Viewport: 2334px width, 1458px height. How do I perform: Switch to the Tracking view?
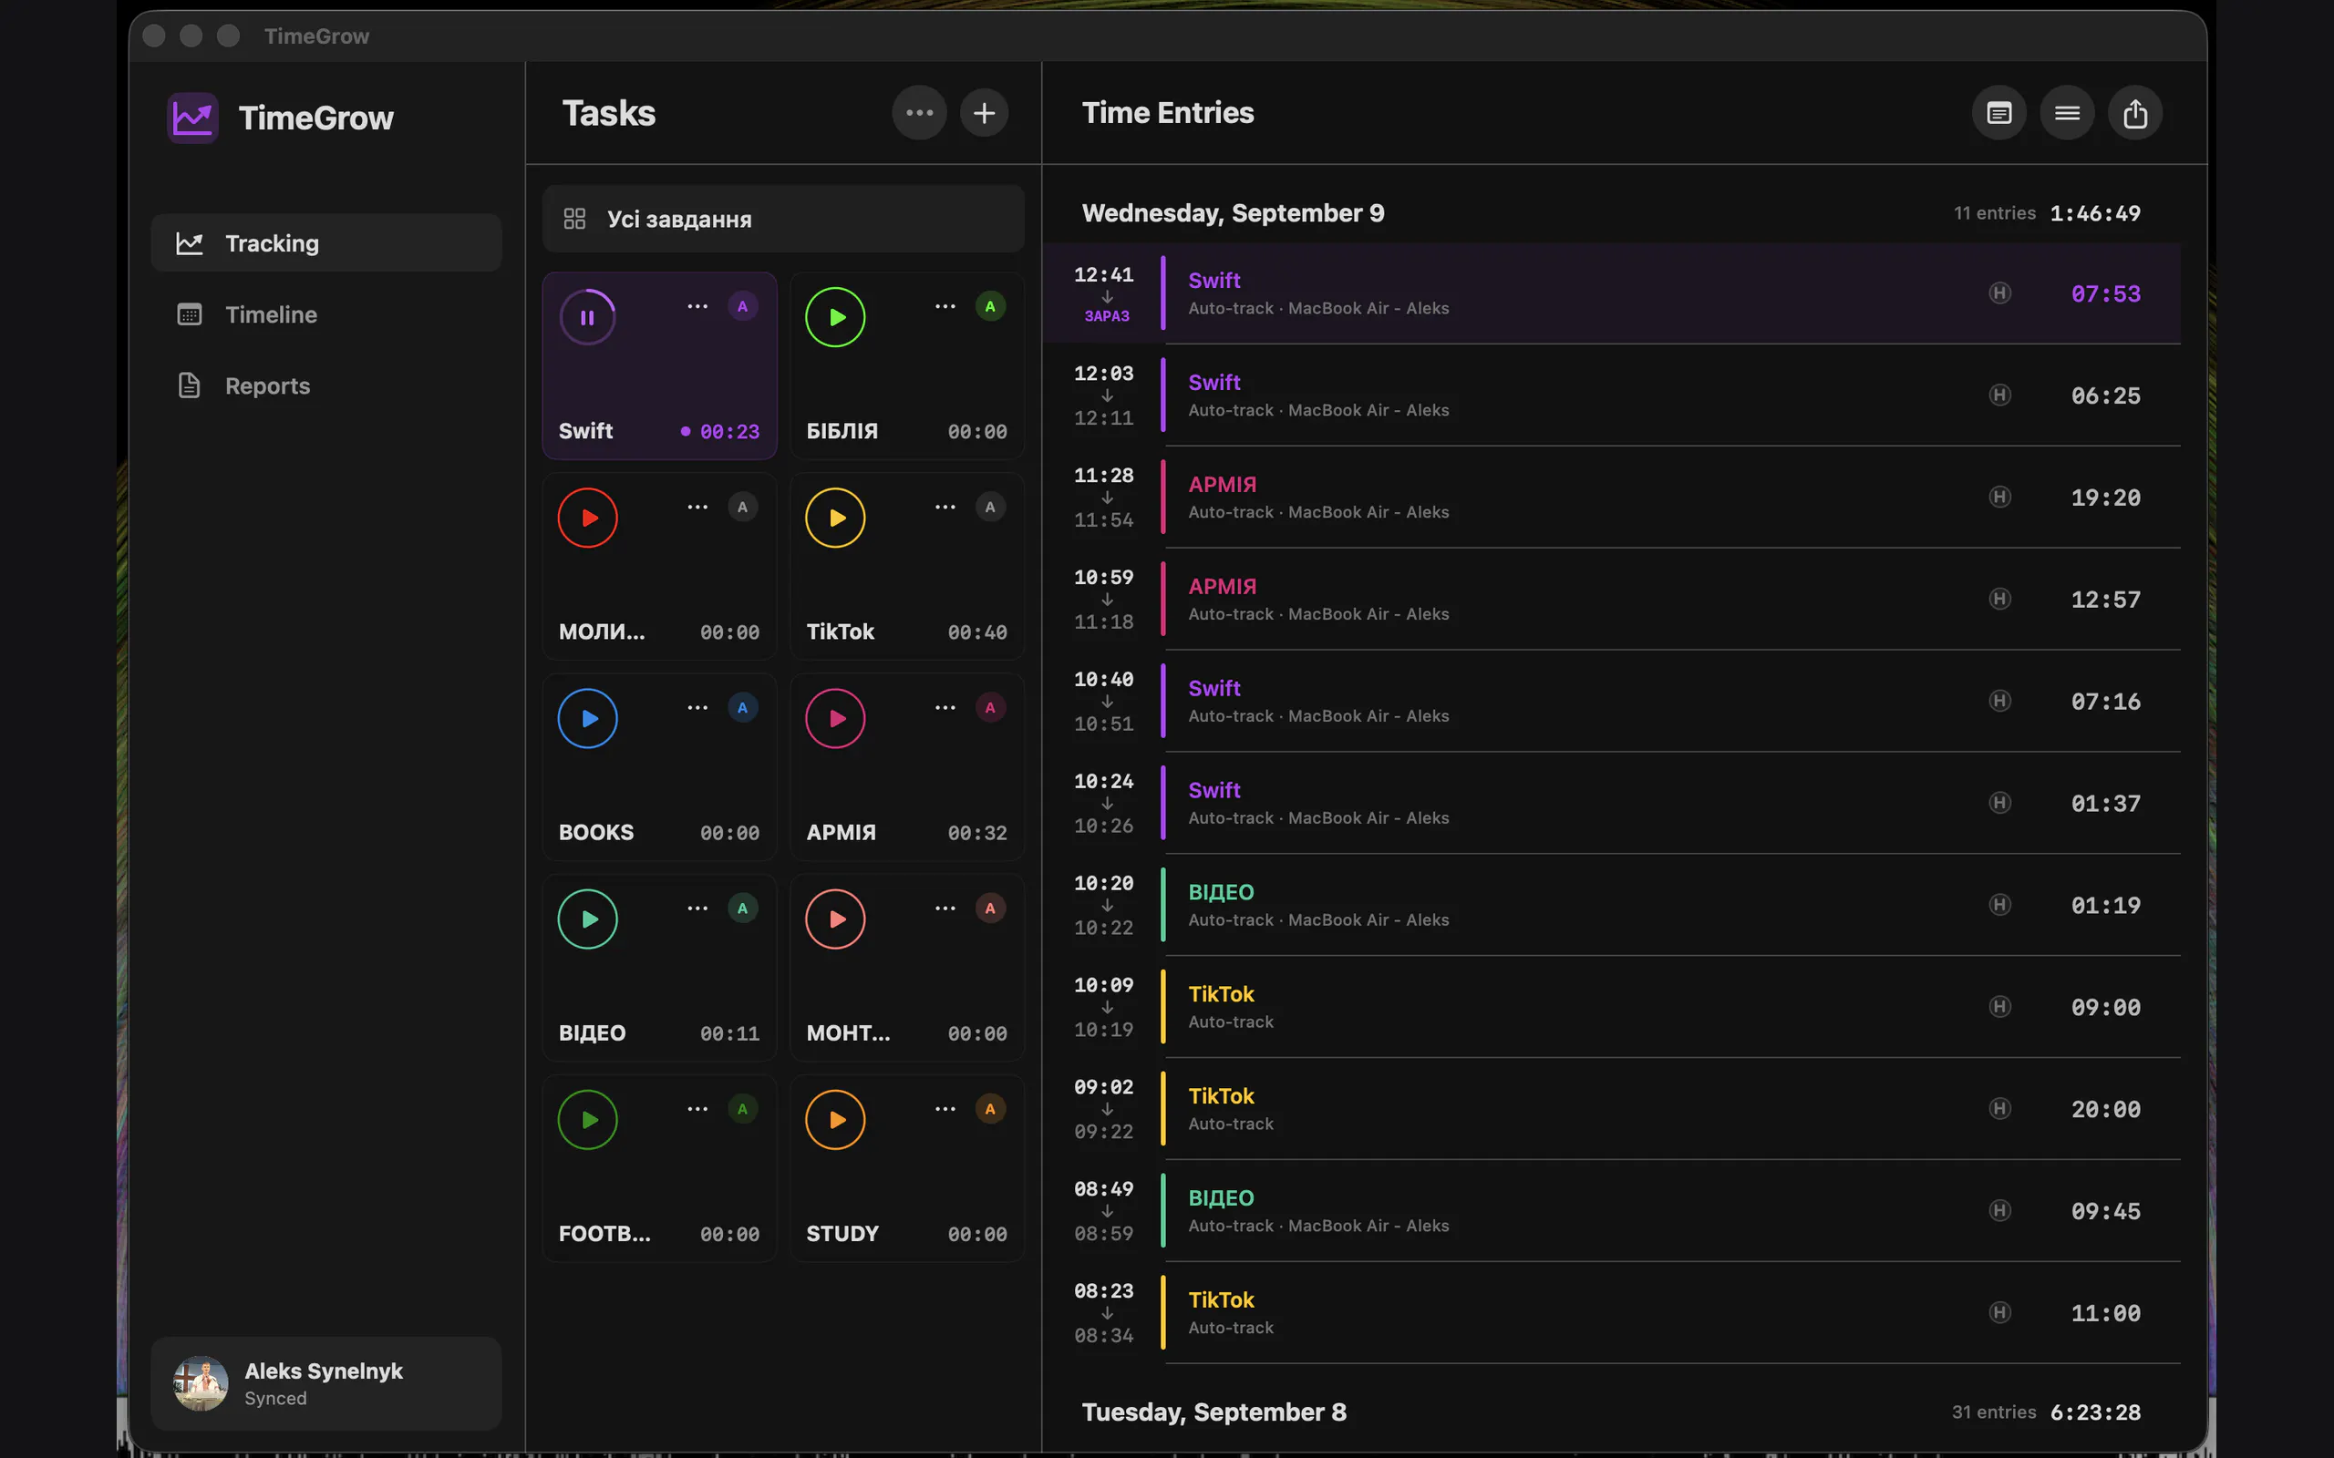(x=326, y=243)
